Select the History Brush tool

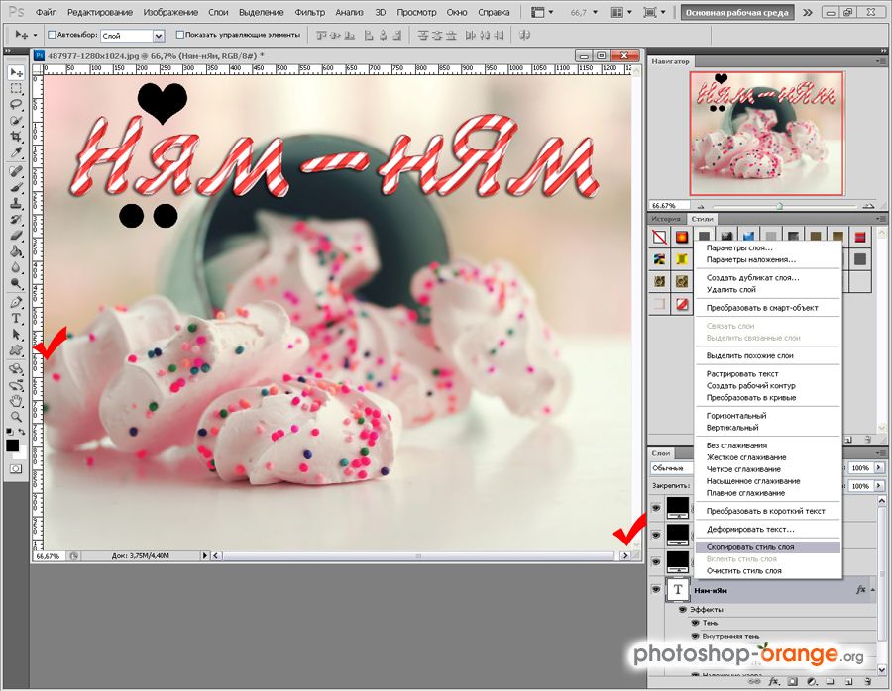pos(16,220)
